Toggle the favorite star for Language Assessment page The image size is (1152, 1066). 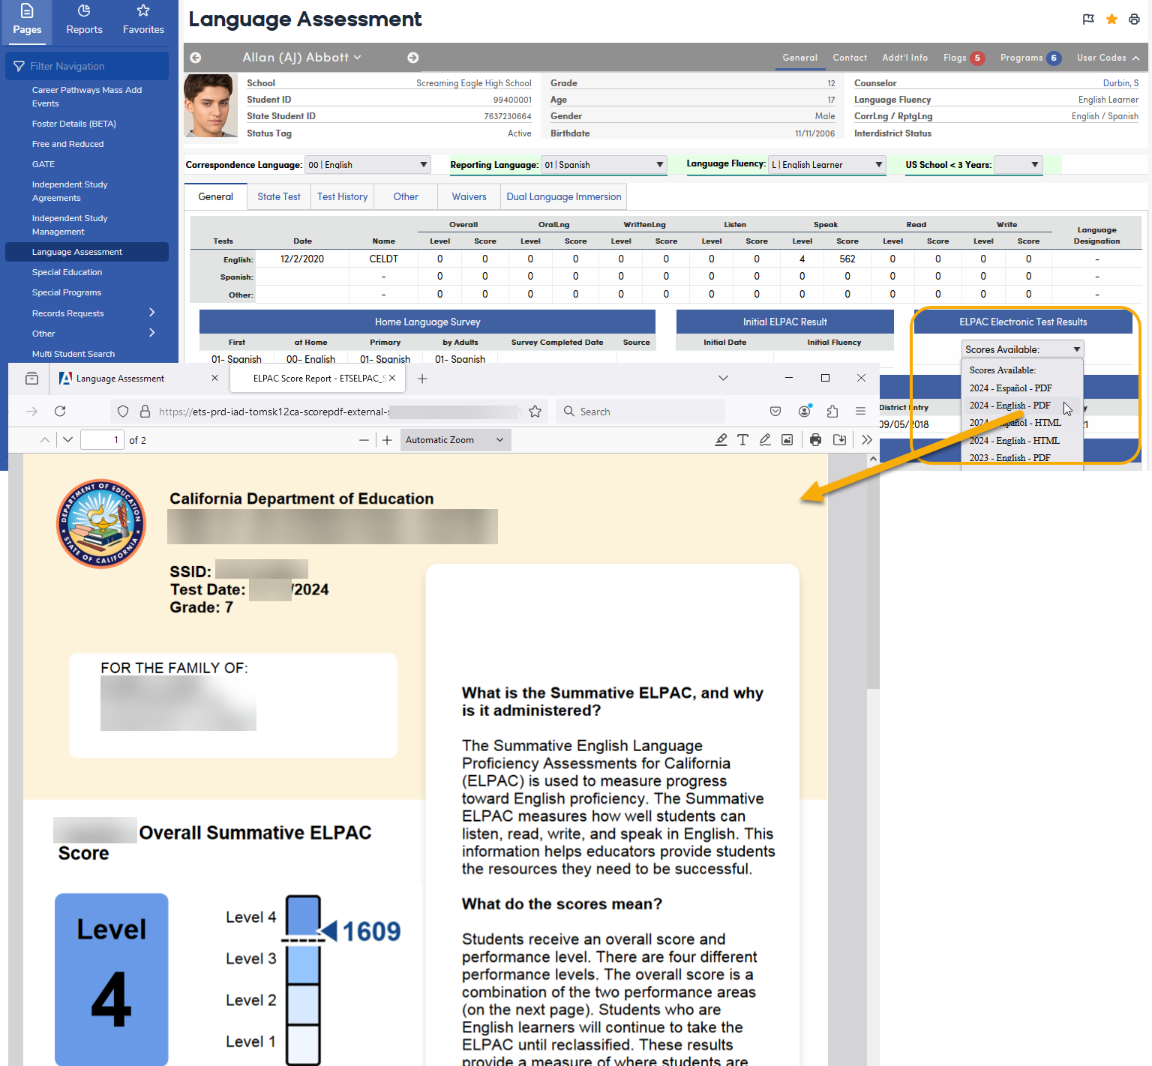pos(1111,19)
